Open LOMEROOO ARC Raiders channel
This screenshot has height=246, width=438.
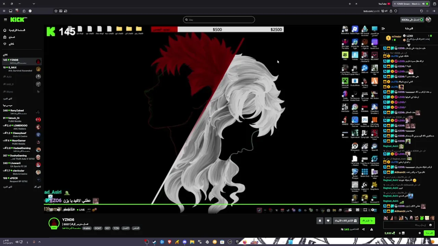22,127
